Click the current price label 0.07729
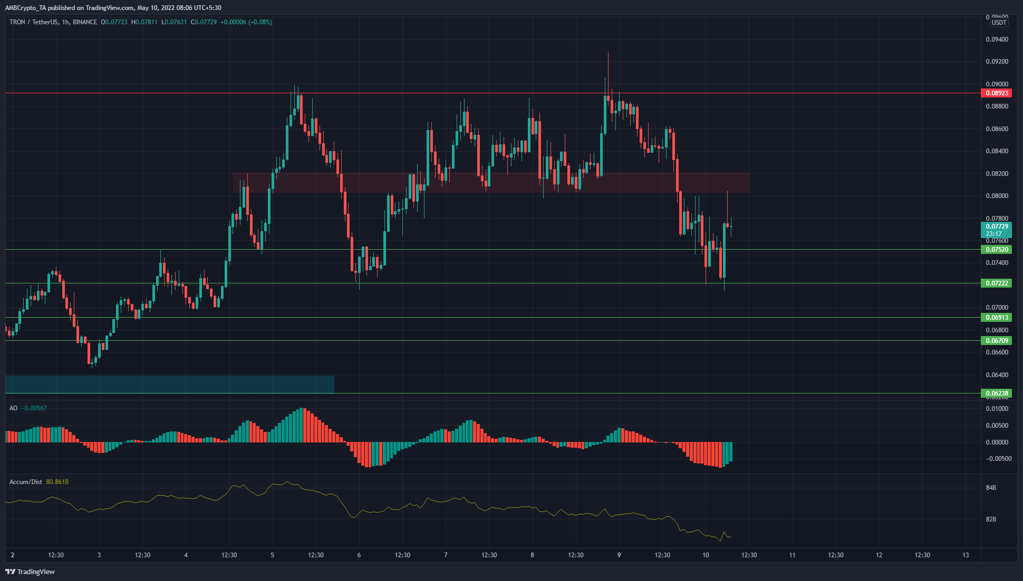The image size is (1023, 581). pyautogui.click(x=996, y=227)
